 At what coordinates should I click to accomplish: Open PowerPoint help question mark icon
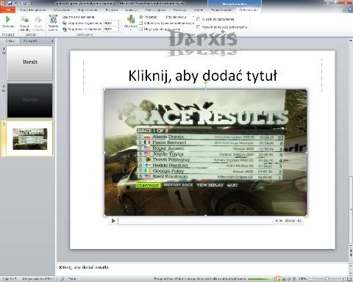click(350, 10)
